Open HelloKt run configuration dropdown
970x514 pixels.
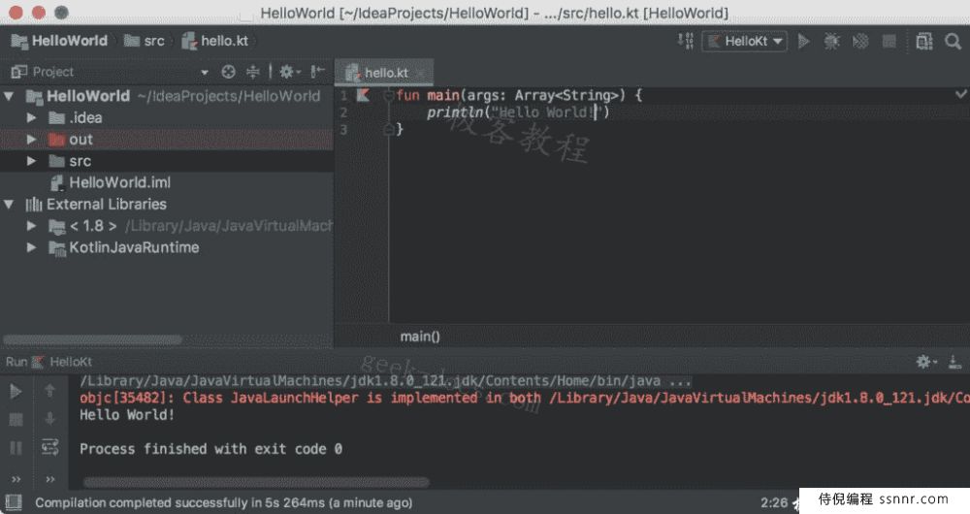(x=745, y=42)
